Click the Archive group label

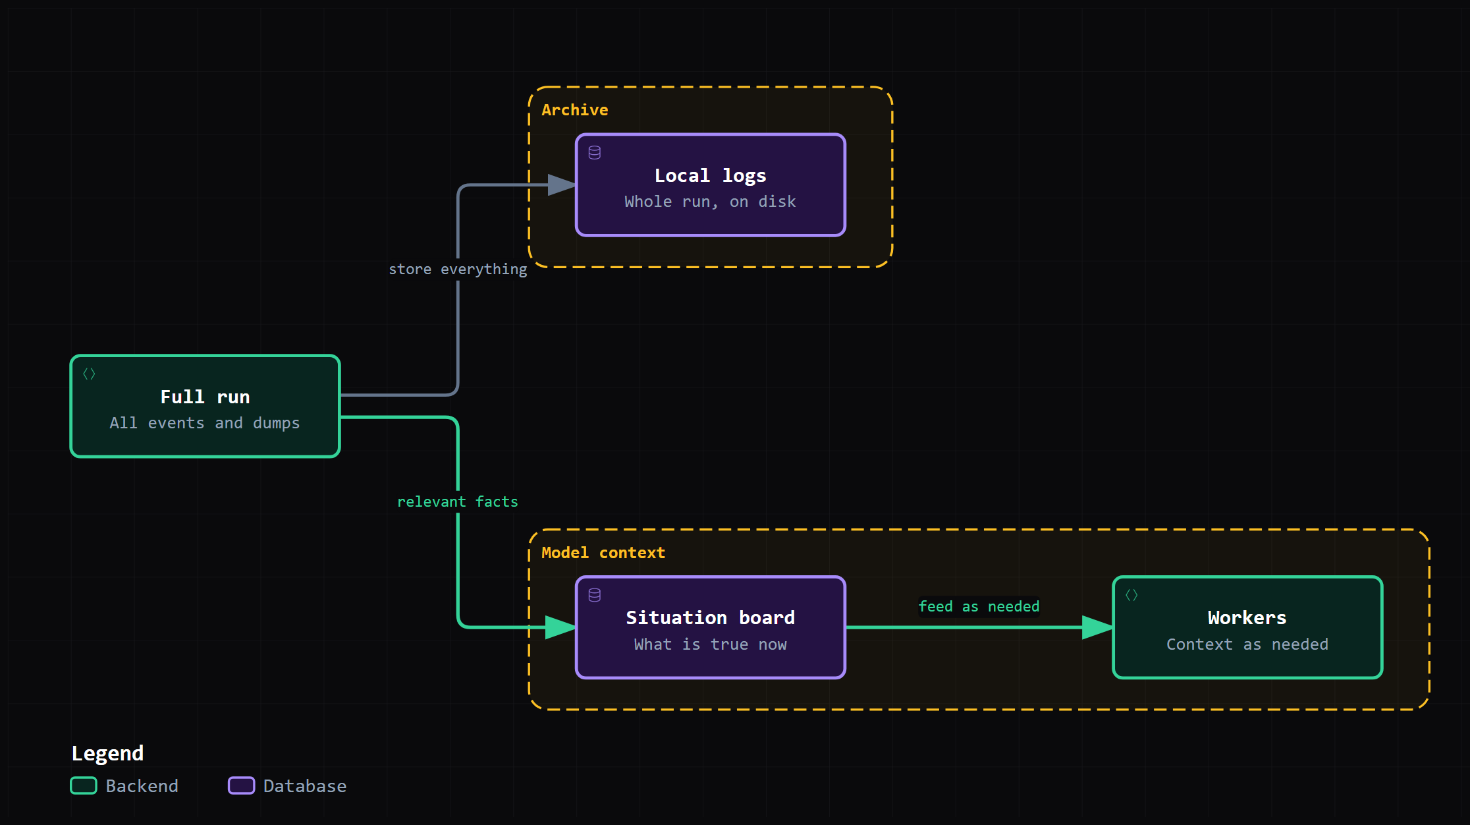[x=574, y=110]
